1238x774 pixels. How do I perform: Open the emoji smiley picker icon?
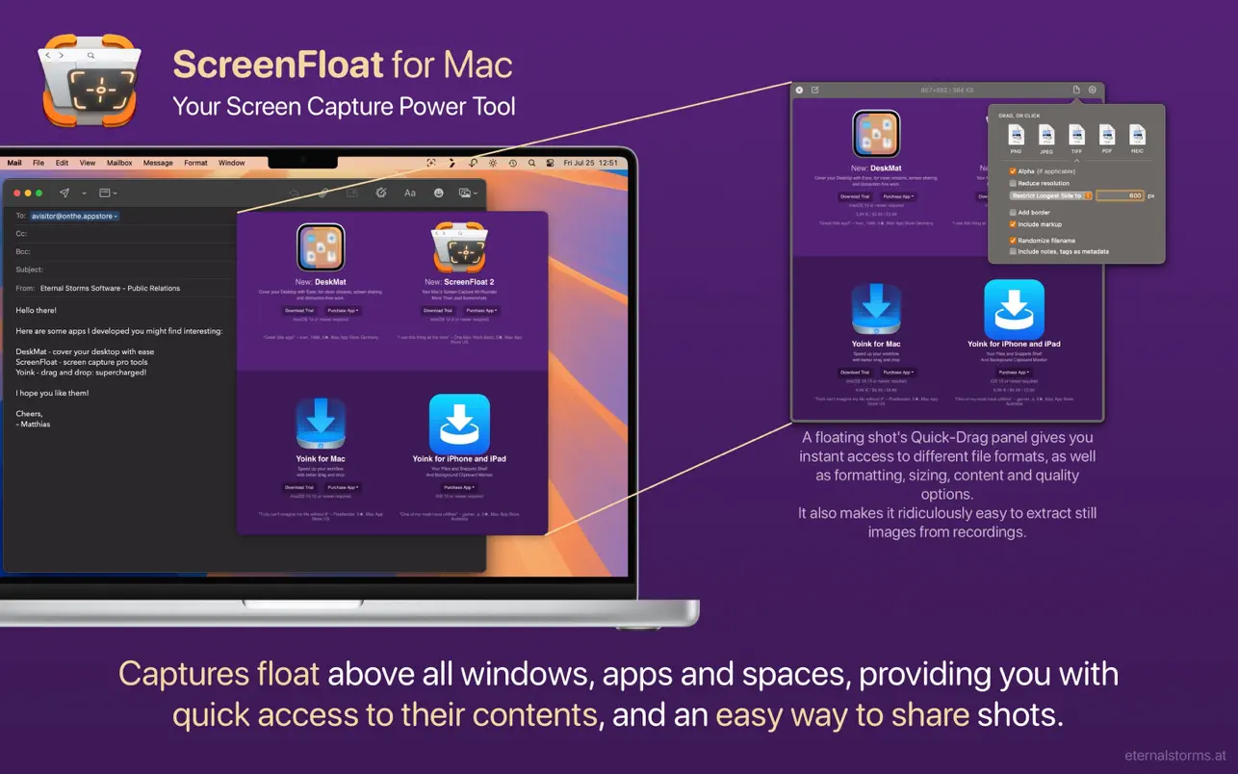439,193
